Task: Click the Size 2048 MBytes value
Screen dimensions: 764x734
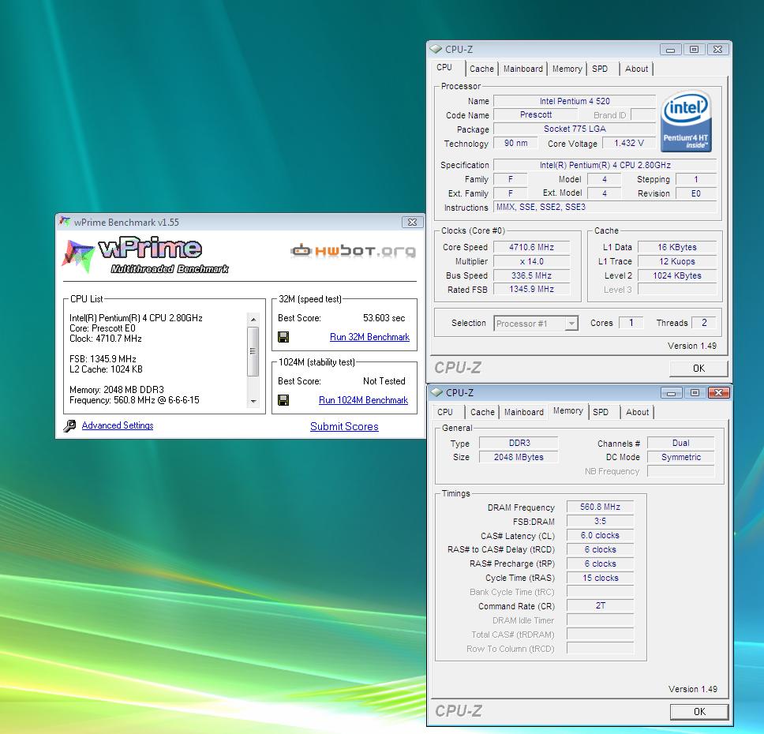Action: coord(519,457)
